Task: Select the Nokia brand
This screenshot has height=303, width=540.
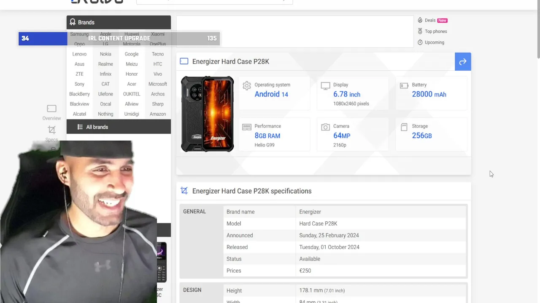Action: (105, 54)
